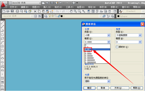This screenshot has width=145, height=91.
Task: Click the Cut scissors icon
Action: (35, 11)
